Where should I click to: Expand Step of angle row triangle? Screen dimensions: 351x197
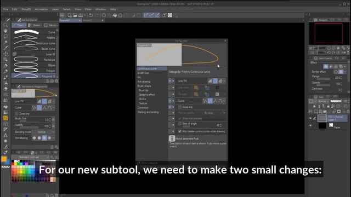173,125
